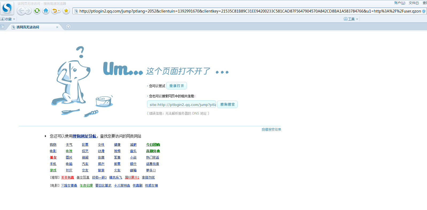Screen dimensions: 427x210
Task: Open the 动漫 link
Action: tap(101, 151)
